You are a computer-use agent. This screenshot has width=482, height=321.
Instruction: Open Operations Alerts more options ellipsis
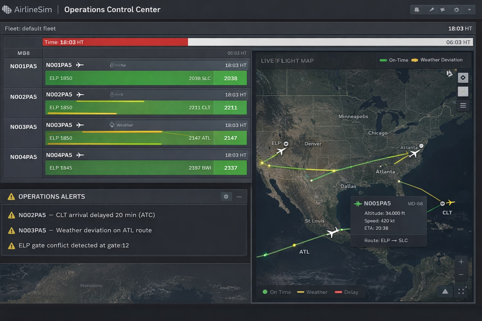click(239, 197)
